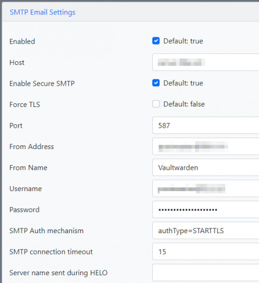
Task: Click the "Force TLS" label text
Action: (25, 104)
